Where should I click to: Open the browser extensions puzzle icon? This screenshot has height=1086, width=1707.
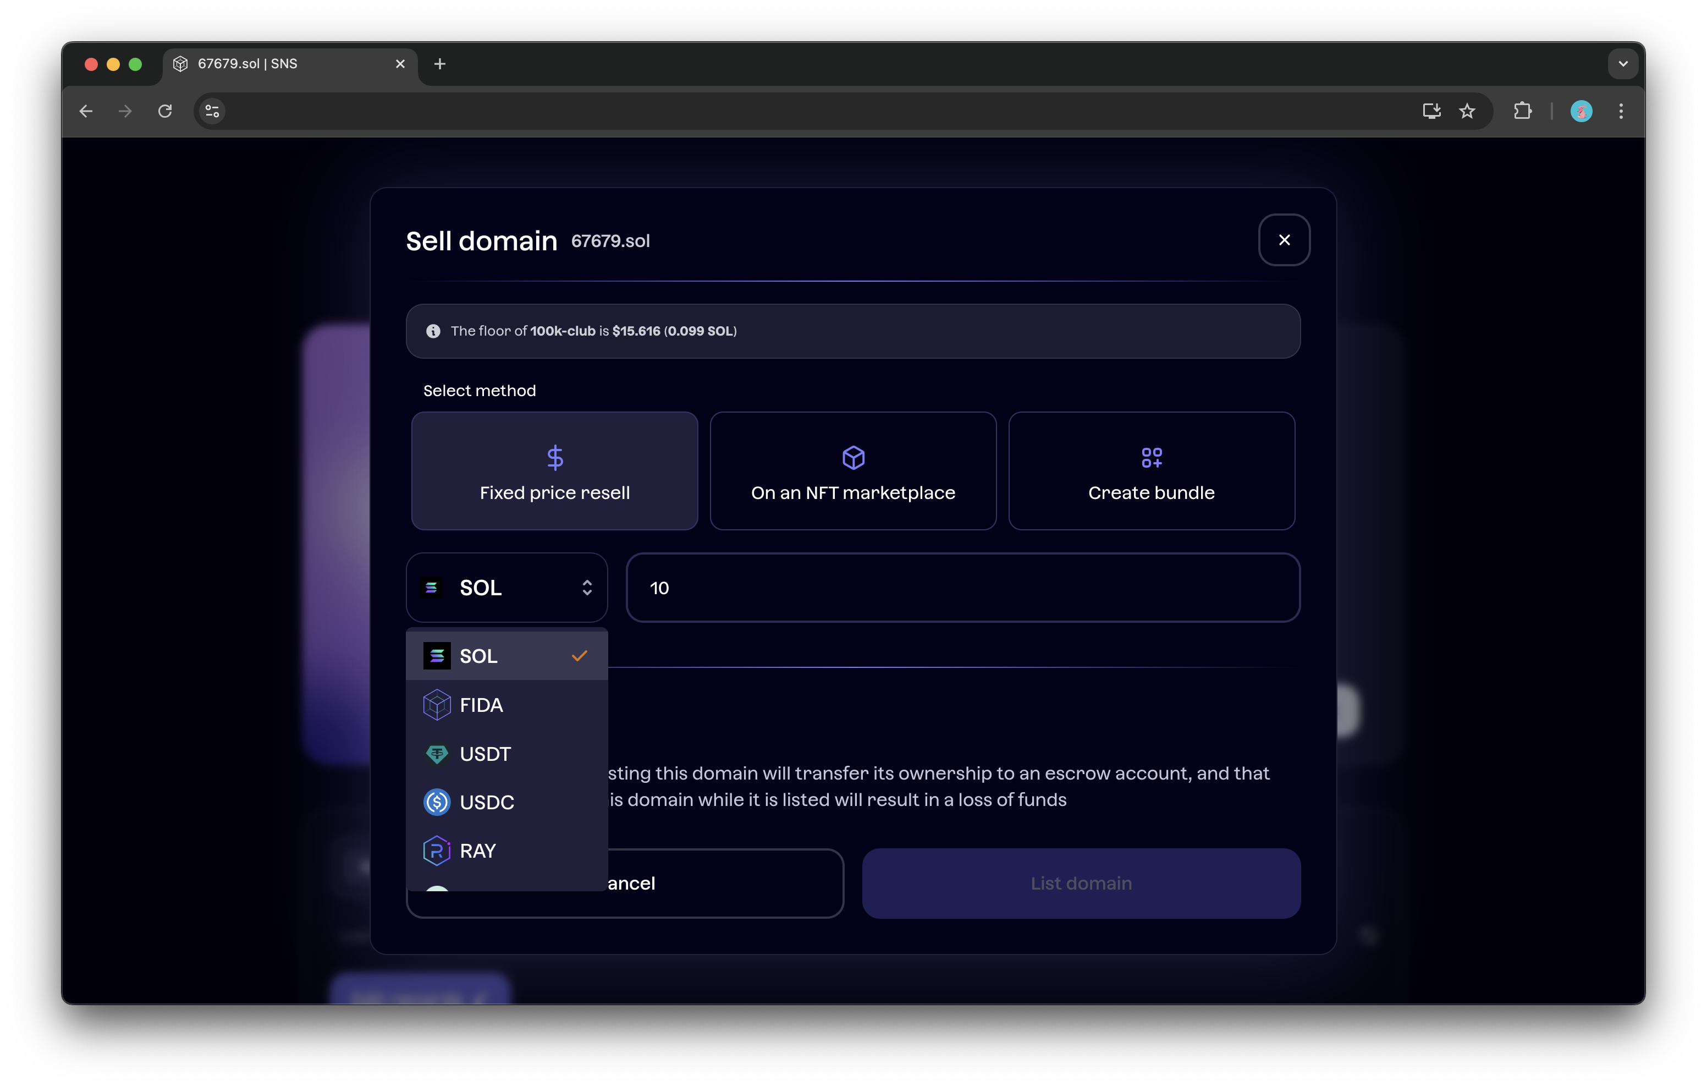tap(1522, 111)
